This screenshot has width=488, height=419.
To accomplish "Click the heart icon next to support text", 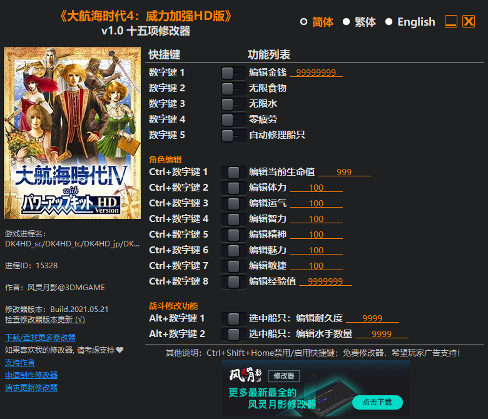I will (x=119, y=350).
